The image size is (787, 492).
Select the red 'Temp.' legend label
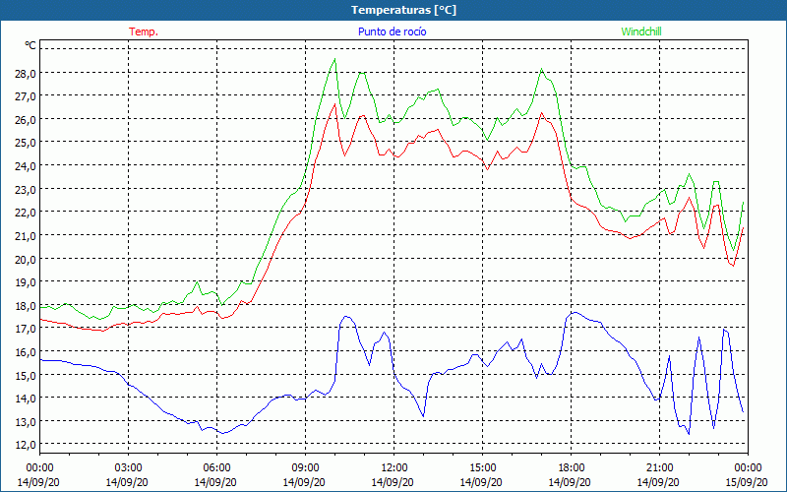tap(144, 31)
